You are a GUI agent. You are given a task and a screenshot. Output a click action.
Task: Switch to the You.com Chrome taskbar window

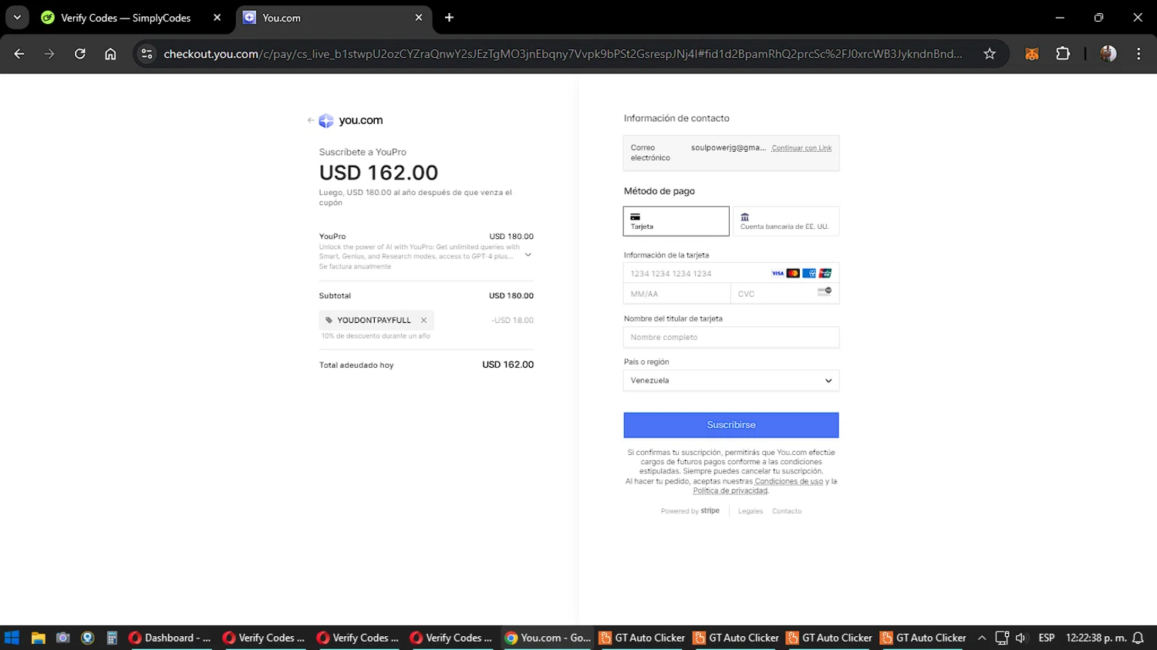pos(548,638)
